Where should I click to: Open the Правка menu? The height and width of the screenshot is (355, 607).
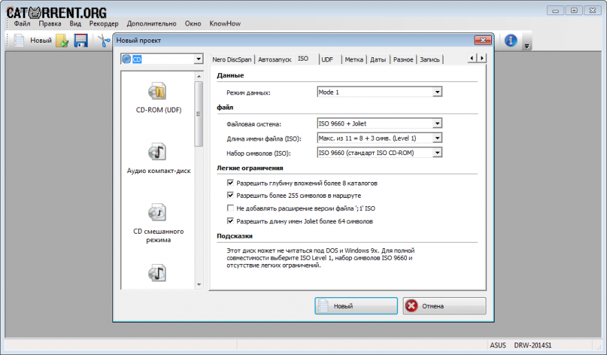tap(50, 23)
